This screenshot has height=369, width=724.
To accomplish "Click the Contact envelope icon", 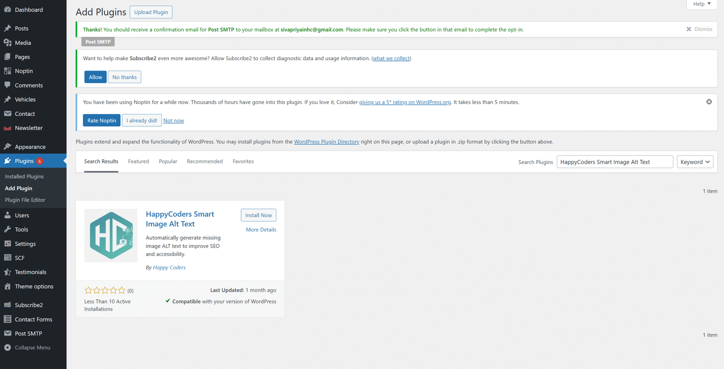I will pyautogui.click(x=8, y=114).
